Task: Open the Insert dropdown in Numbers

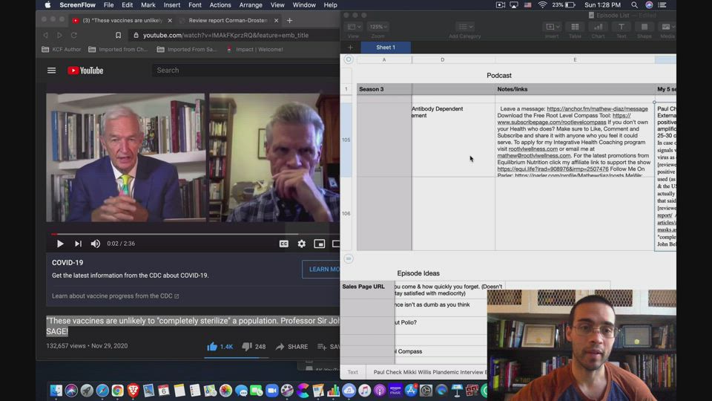Action: coord(552,27)
